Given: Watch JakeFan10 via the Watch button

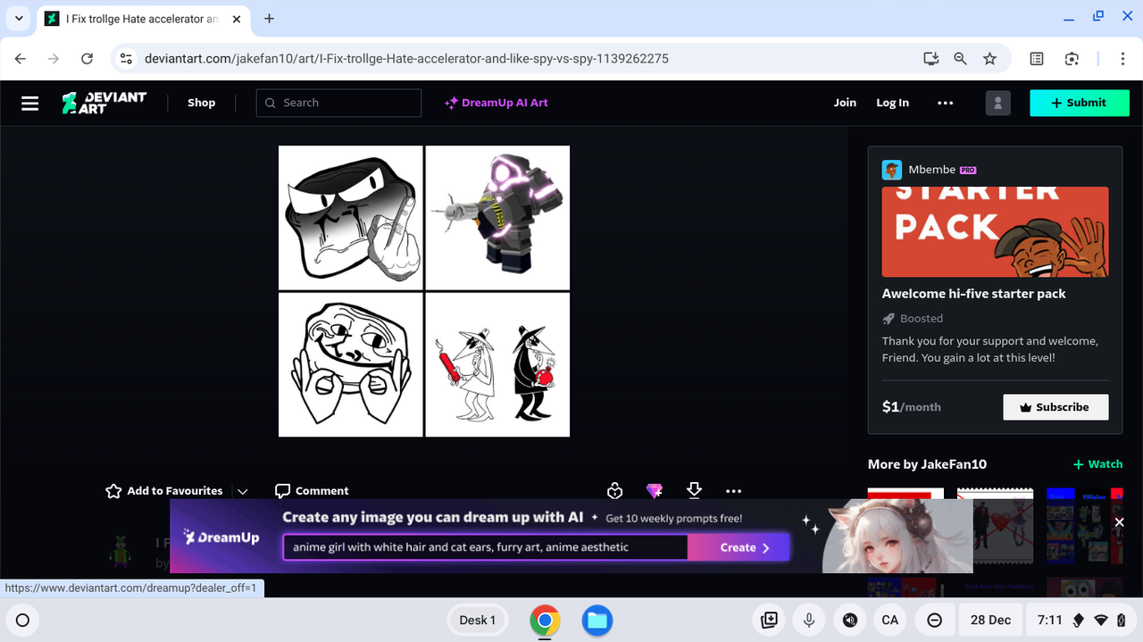Looking at the screenshot, I should (x=1097, y=464).
